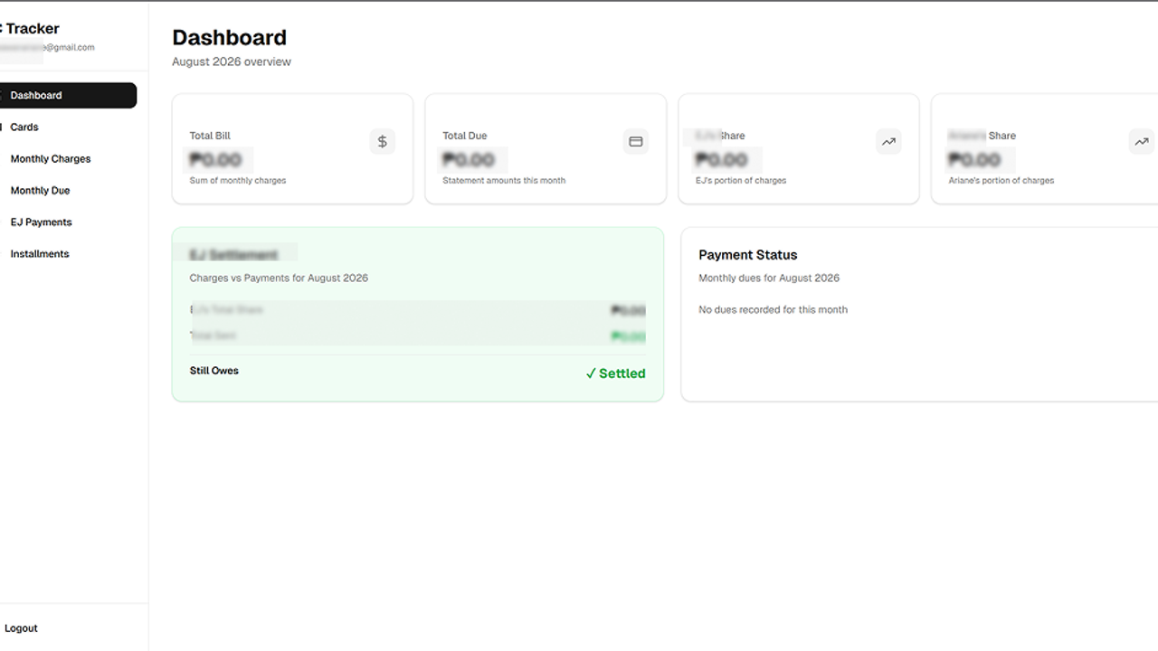This screenshot has width=1158, height=651.
Task: Click the trend icon on Ariane's Share card
Action: click(1142, 142)
